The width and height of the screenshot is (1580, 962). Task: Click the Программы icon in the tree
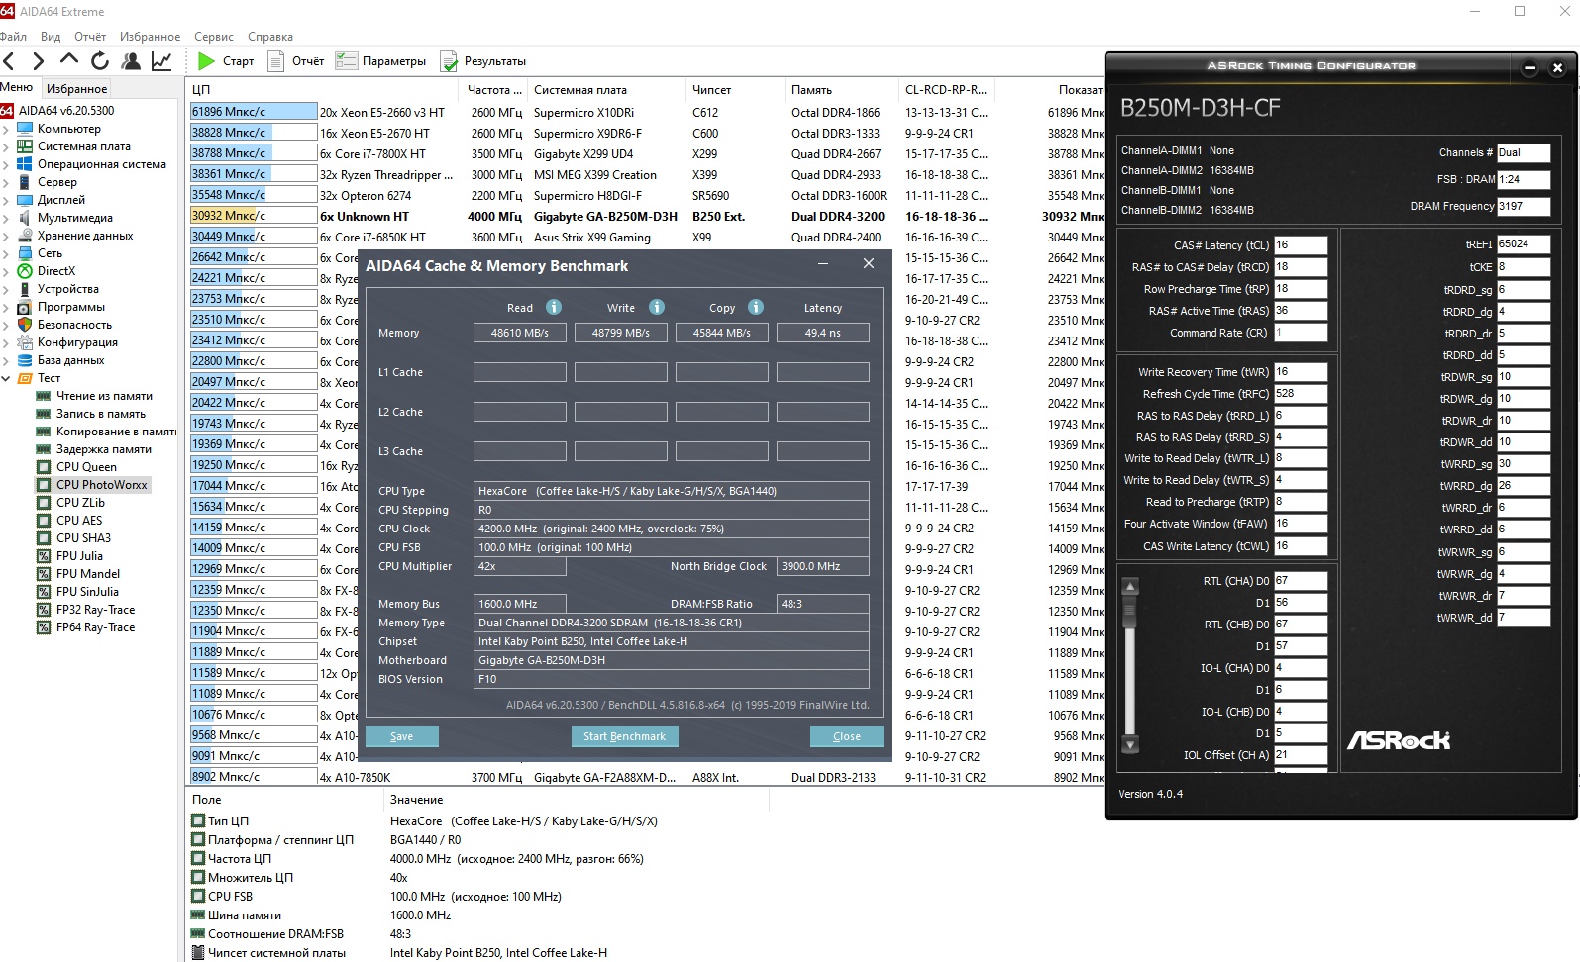pyautogui.click(x=25, y=307)
